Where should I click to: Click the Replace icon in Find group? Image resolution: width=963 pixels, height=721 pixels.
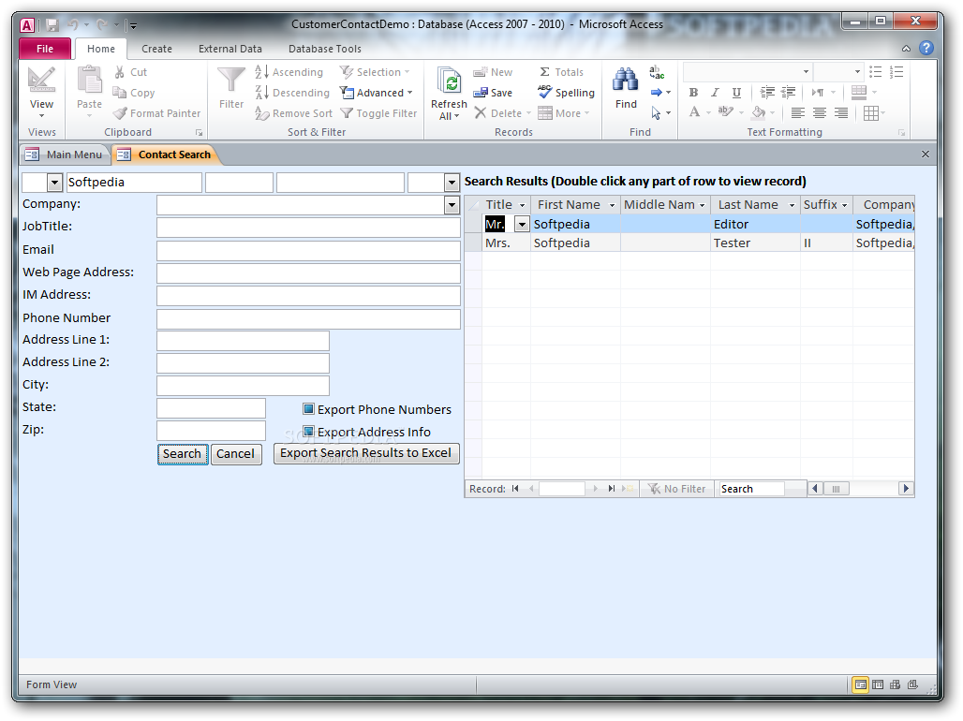657,72
